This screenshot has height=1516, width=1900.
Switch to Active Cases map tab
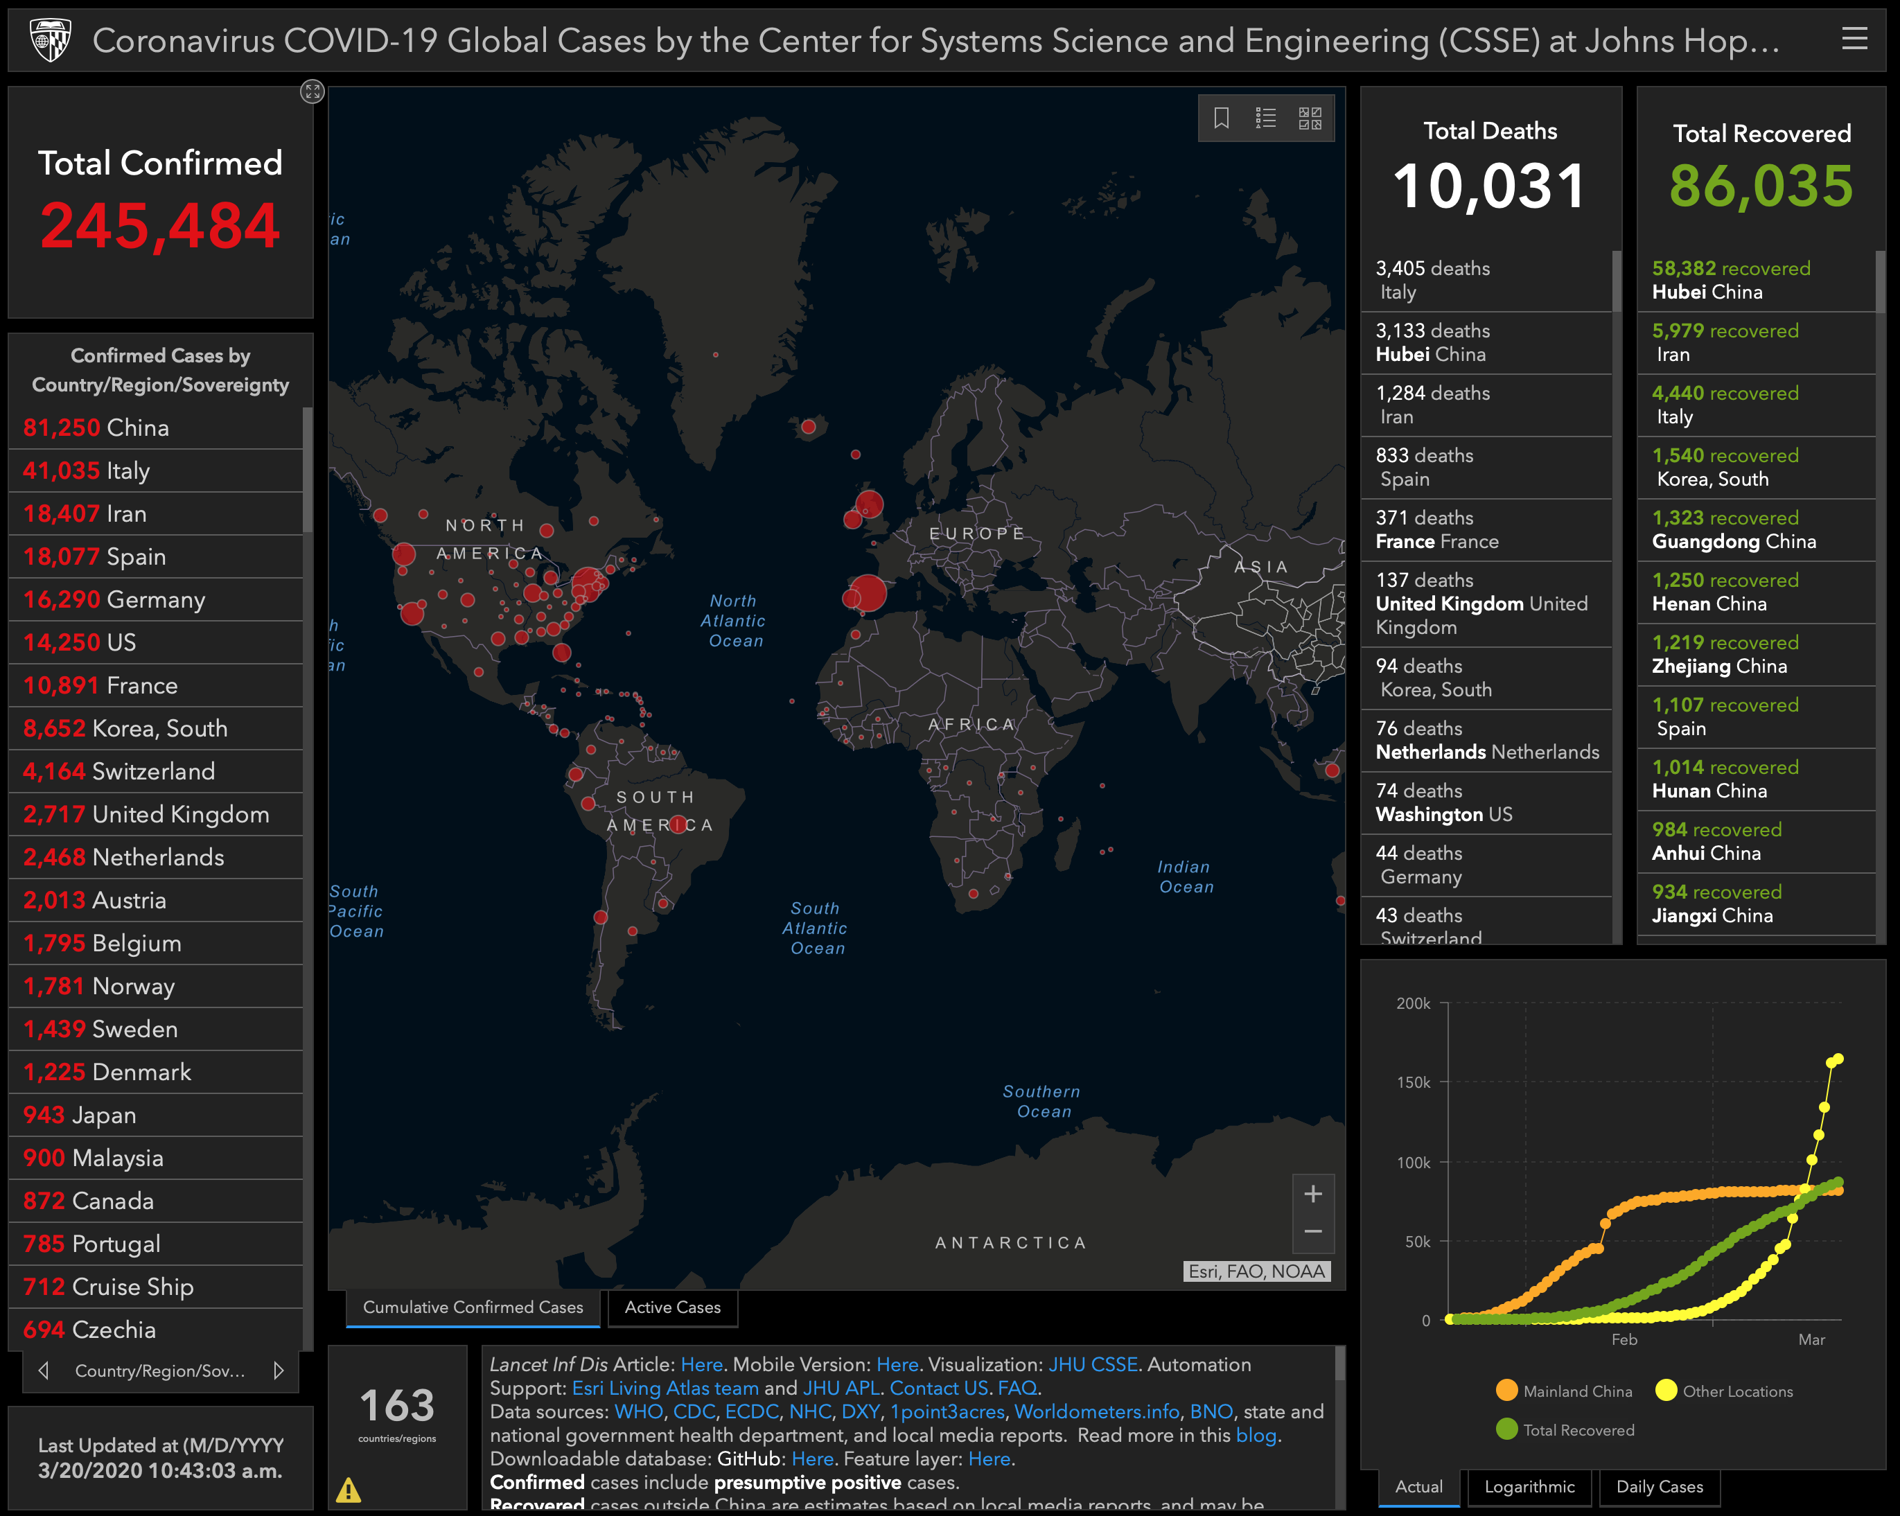(672, 1308)
